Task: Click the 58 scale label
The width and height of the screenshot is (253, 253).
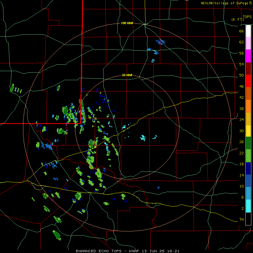Action: [241, 53]
